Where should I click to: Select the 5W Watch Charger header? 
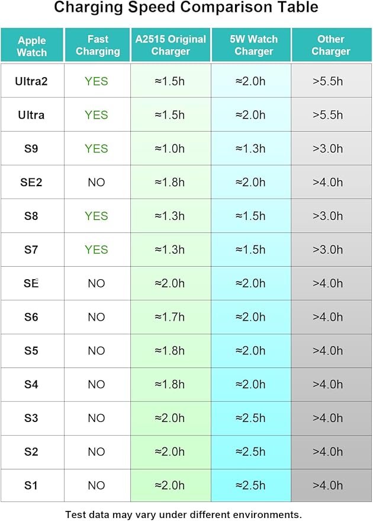coord(250,46)
